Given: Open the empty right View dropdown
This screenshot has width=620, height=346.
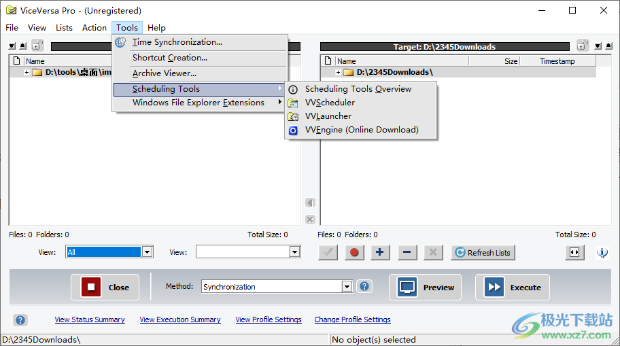Looking at the screenshot, I should pos(294,252).
